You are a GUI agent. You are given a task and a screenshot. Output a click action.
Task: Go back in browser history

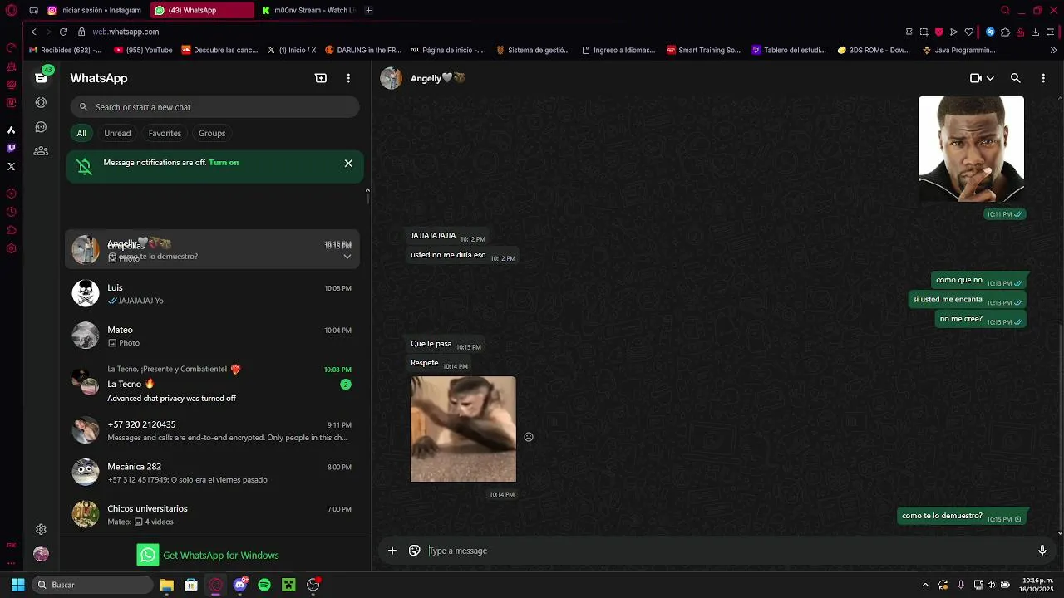pyautogui.click(x=33, y=32)
